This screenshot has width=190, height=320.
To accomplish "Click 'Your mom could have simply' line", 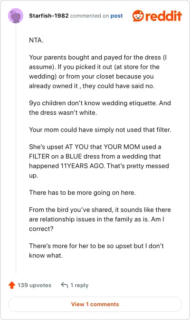I will pos(100,130).
